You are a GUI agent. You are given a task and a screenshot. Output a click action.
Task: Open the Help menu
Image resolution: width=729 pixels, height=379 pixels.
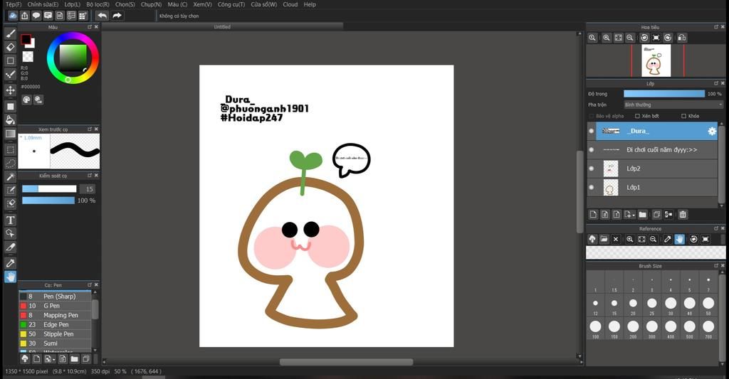(310, 4)
